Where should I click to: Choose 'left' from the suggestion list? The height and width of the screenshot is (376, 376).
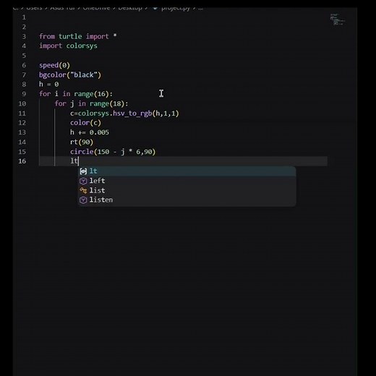click(187, 181)
